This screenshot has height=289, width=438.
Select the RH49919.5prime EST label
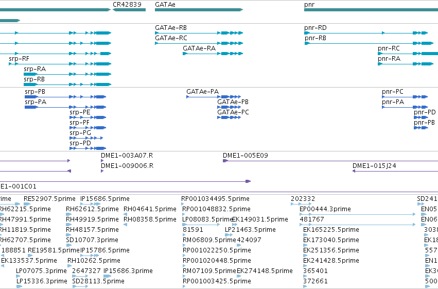(x=92, y=219)
